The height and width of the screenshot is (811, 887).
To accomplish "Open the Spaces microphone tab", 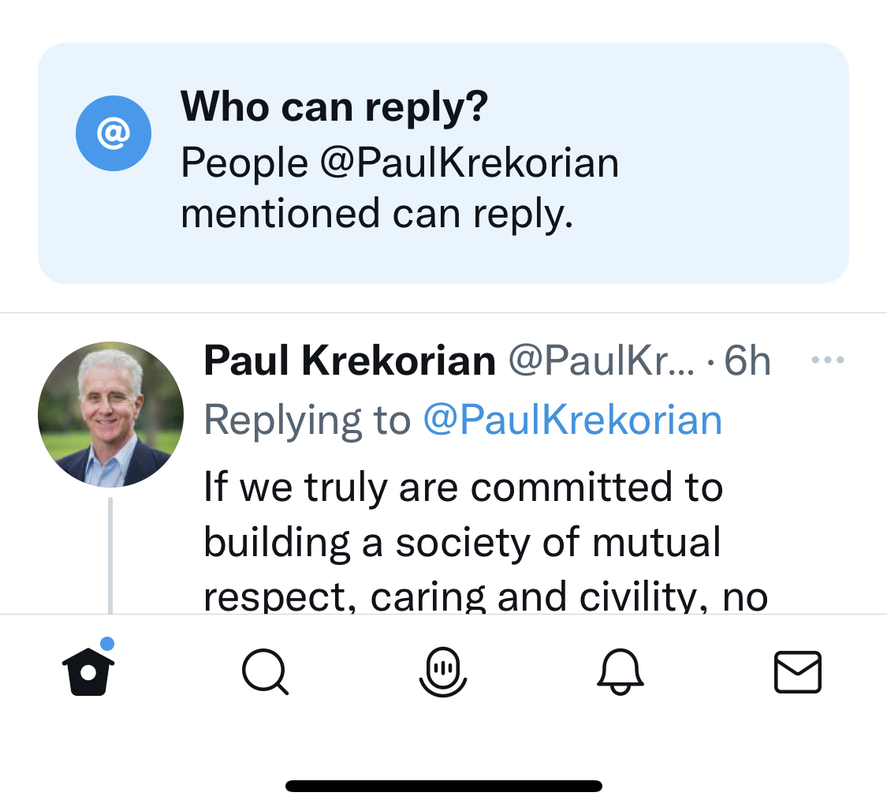I will pos(442,673).
